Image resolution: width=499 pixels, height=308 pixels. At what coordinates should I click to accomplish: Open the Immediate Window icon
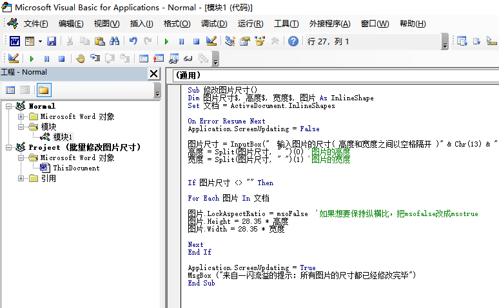click(x=159, y=59)
